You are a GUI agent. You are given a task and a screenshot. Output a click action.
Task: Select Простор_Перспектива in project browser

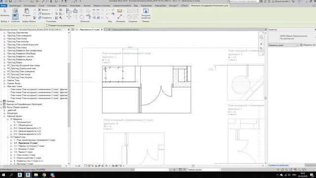coord(18,33)
